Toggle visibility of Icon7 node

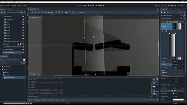click(x=23, y=38)
